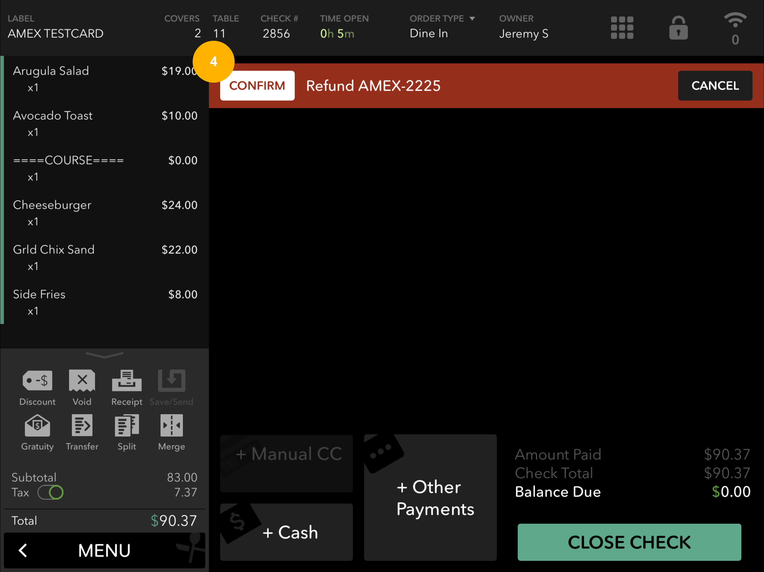Viewport: 764px width, 572px height.
Task: Cancel the refund prompt
Action: coord(715,85)
